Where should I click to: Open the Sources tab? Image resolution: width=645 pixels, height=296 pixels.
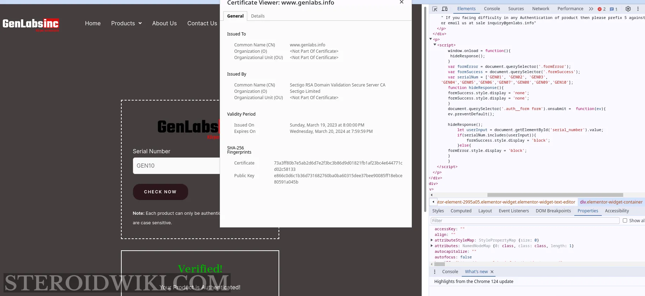[516, 9]
